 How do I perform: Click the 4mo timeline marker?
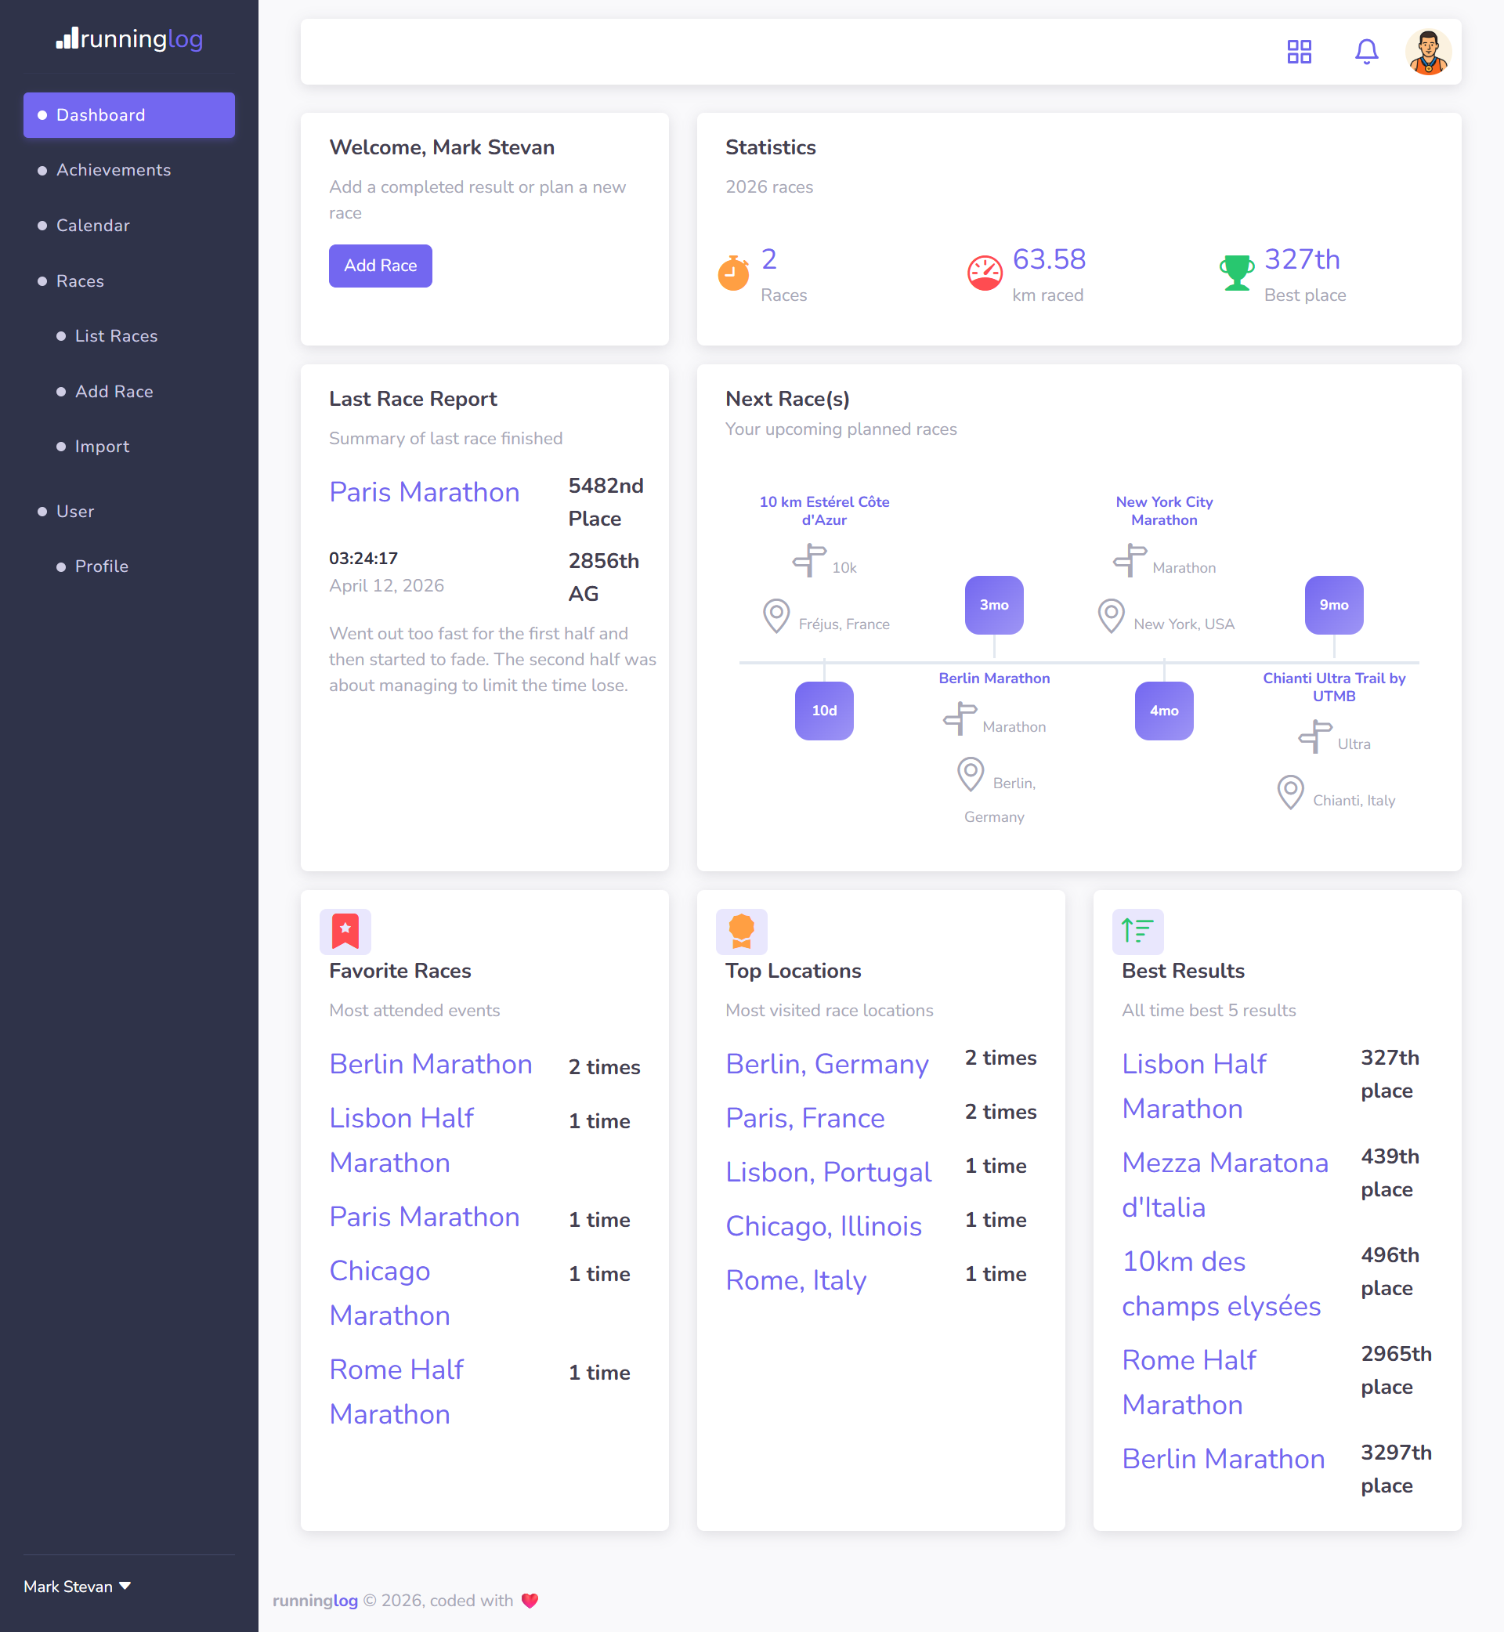click(1164, 711)
